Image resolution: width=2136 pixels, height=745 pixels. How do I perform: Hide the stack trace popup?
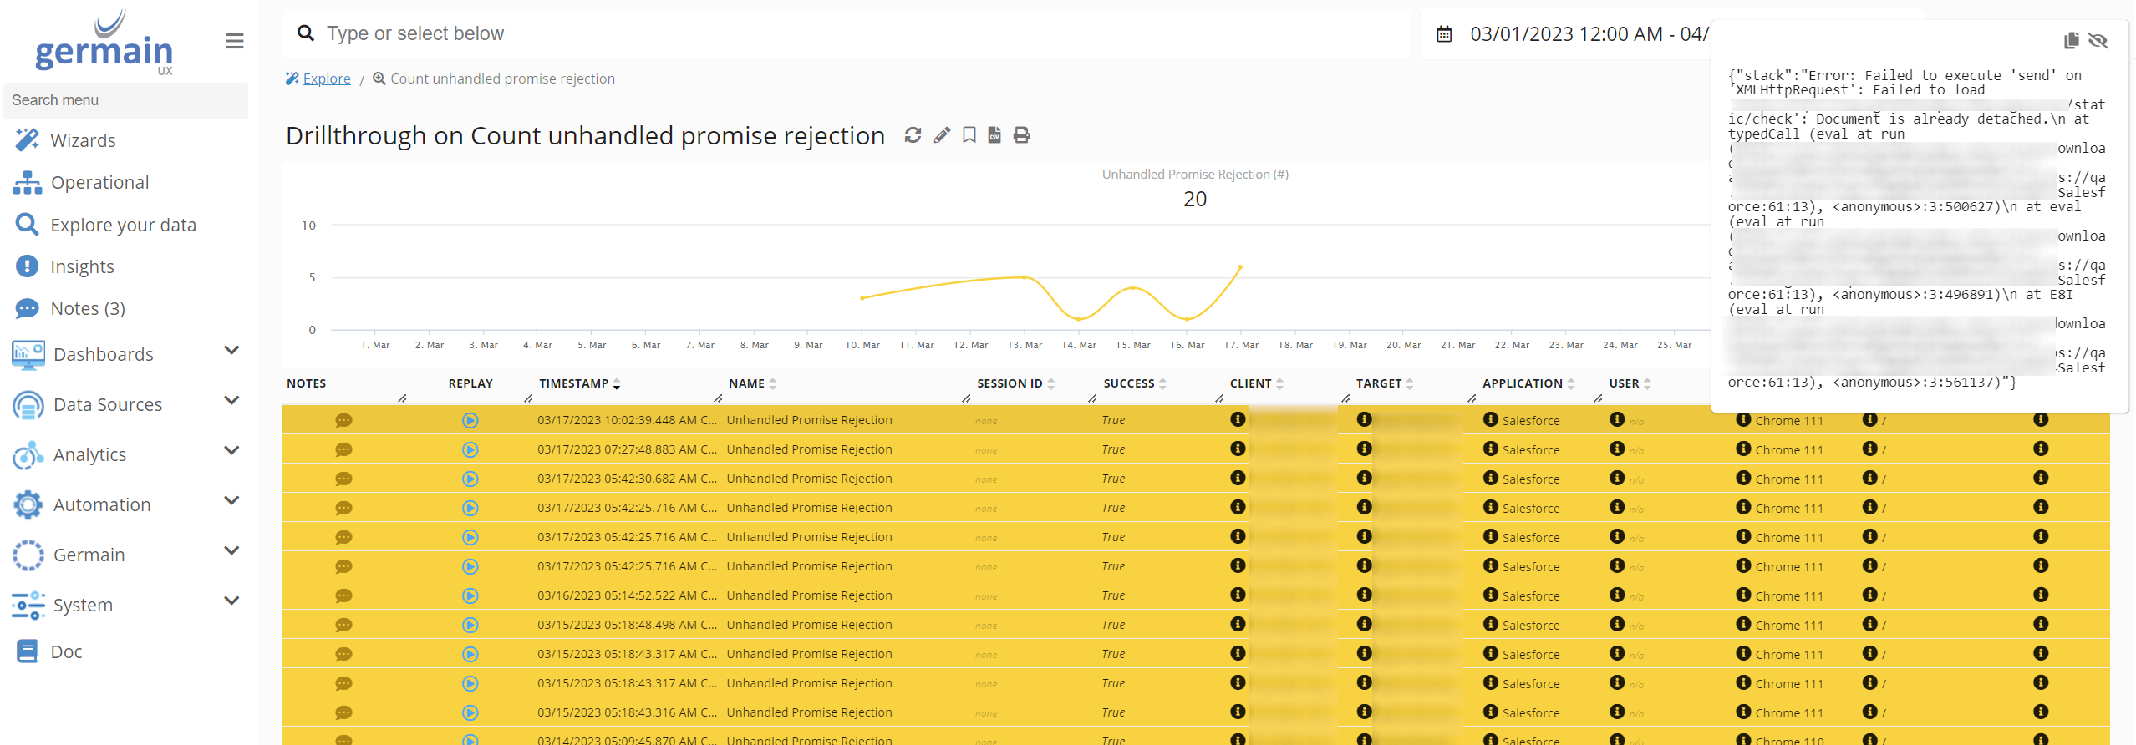(2098, 40)
